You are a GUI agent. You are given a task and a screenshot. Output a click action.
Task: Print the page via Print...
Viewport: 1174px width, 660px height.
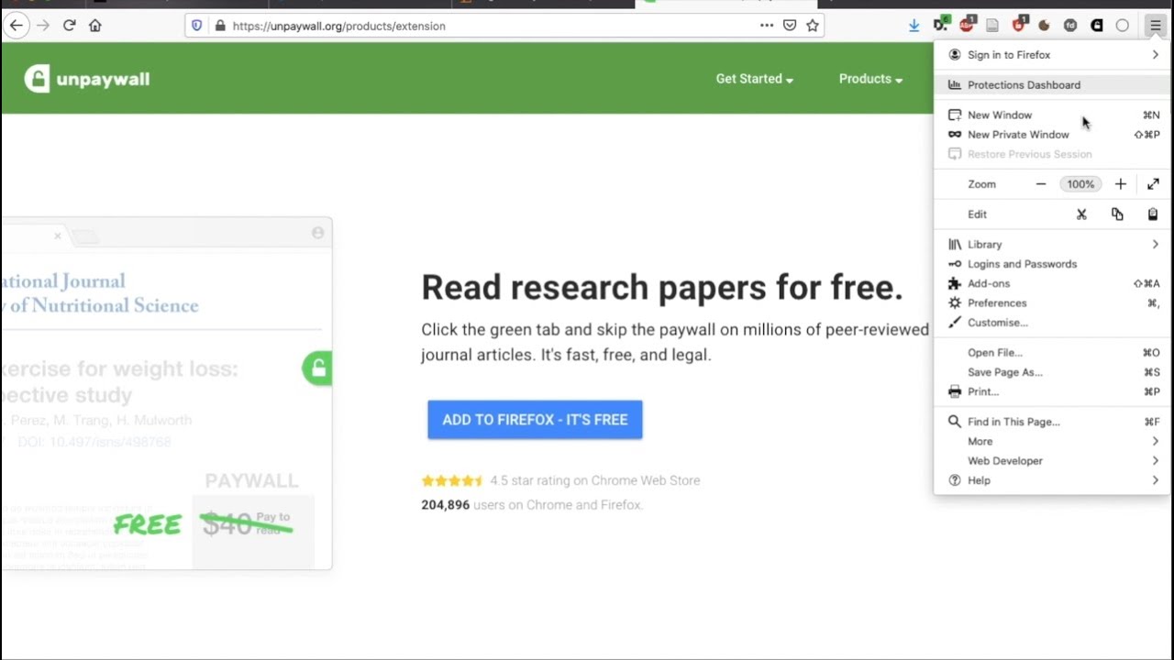click(x=1052, y=392)
